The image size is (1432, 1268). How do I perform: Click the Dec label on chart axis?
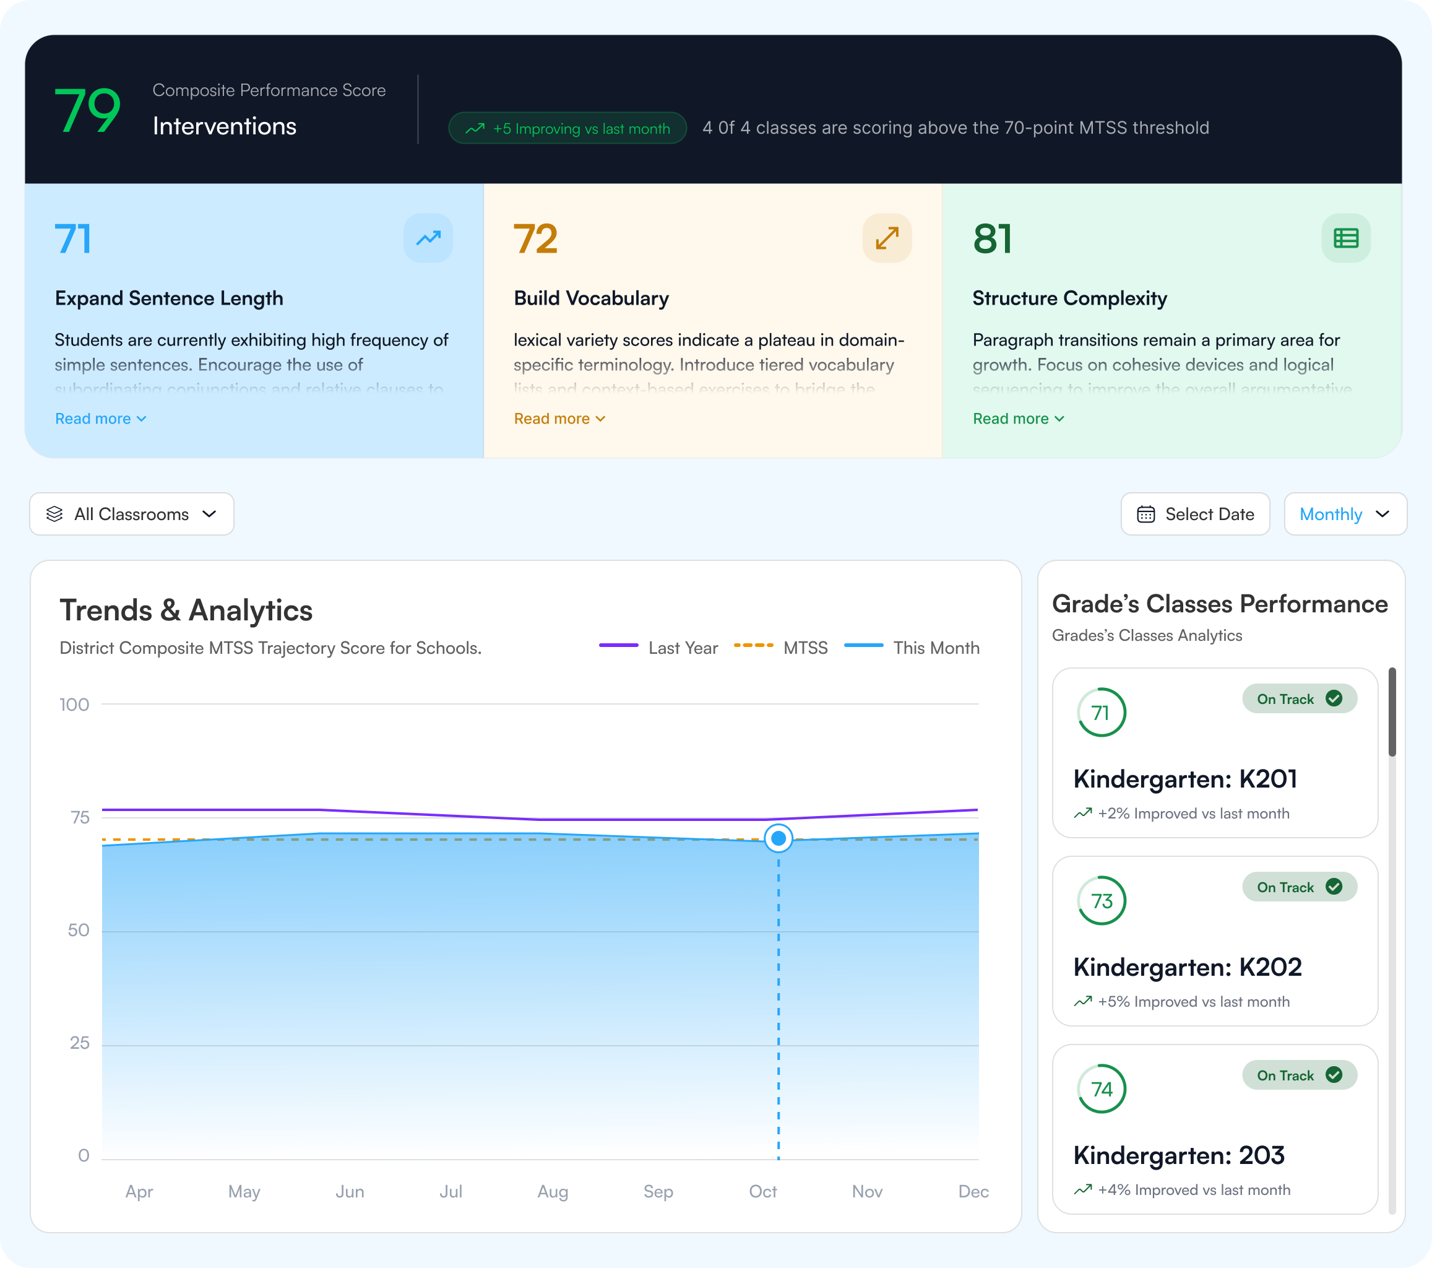pos(974,1192)
